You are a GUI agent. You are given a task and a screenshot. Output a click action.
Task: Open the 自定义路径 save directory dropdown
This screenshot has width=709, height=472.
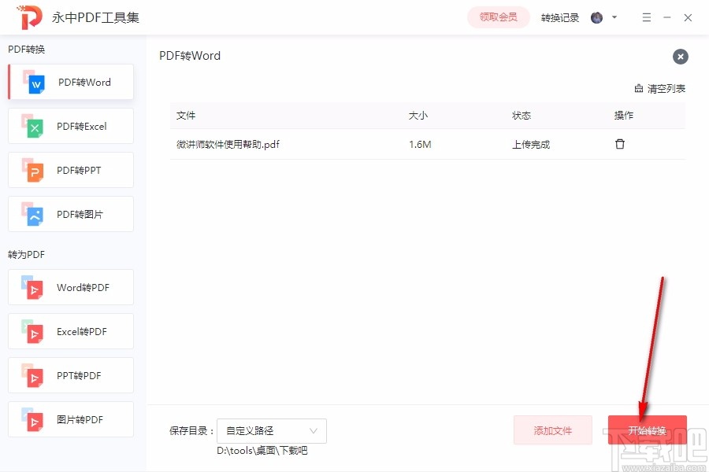(271, 431)
